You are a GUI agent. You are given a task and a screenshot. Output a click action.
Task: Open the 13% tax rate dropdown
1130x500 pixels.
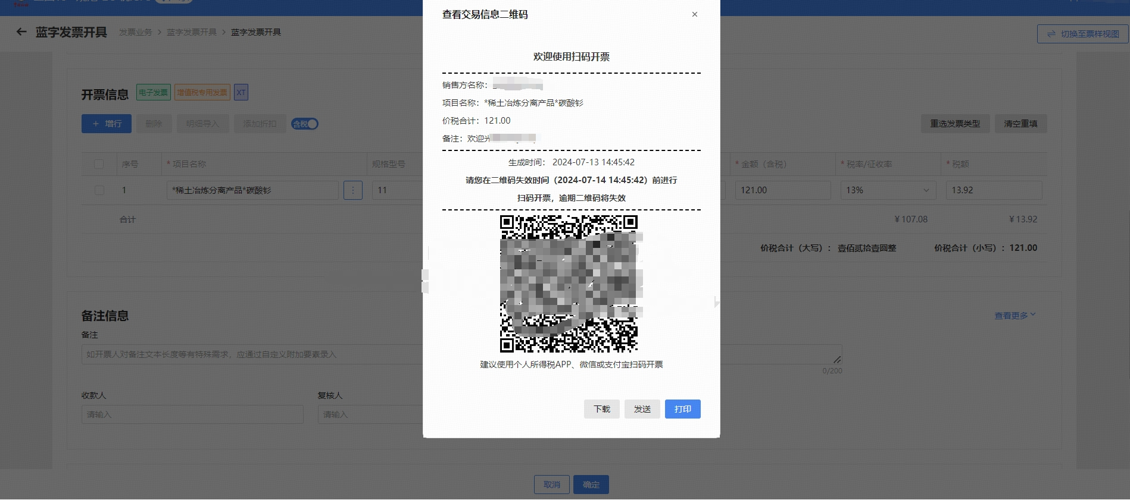tap(888, 190)
